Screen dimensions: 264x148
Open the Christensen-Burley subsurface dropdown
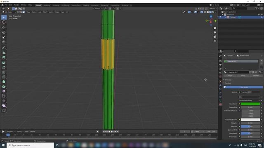[249, 100]
